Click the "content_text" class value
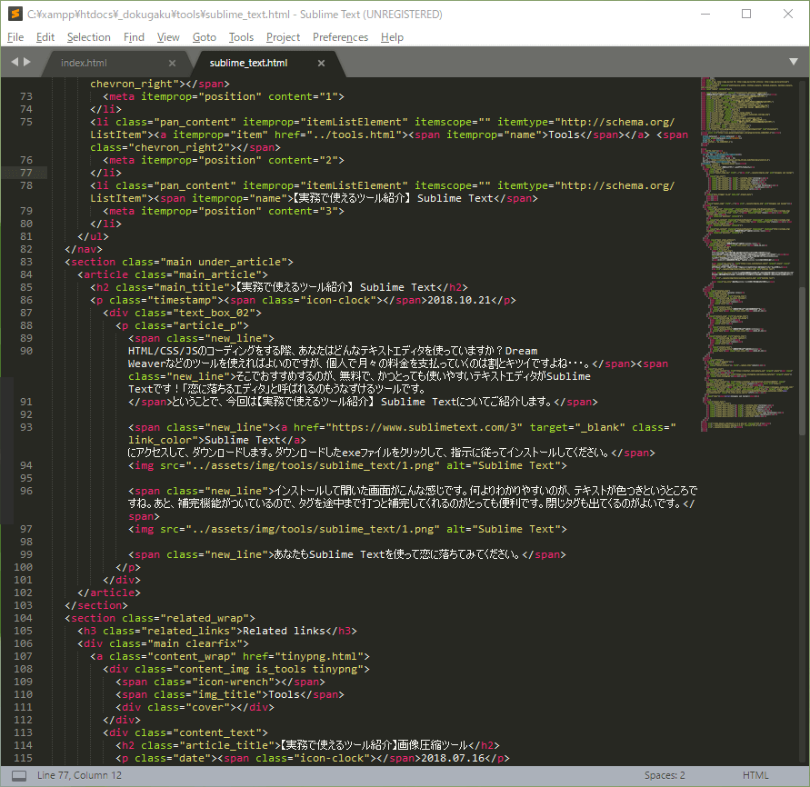This screenshot has height=787, width=810. pyautogui.click(x=217, y=732)
